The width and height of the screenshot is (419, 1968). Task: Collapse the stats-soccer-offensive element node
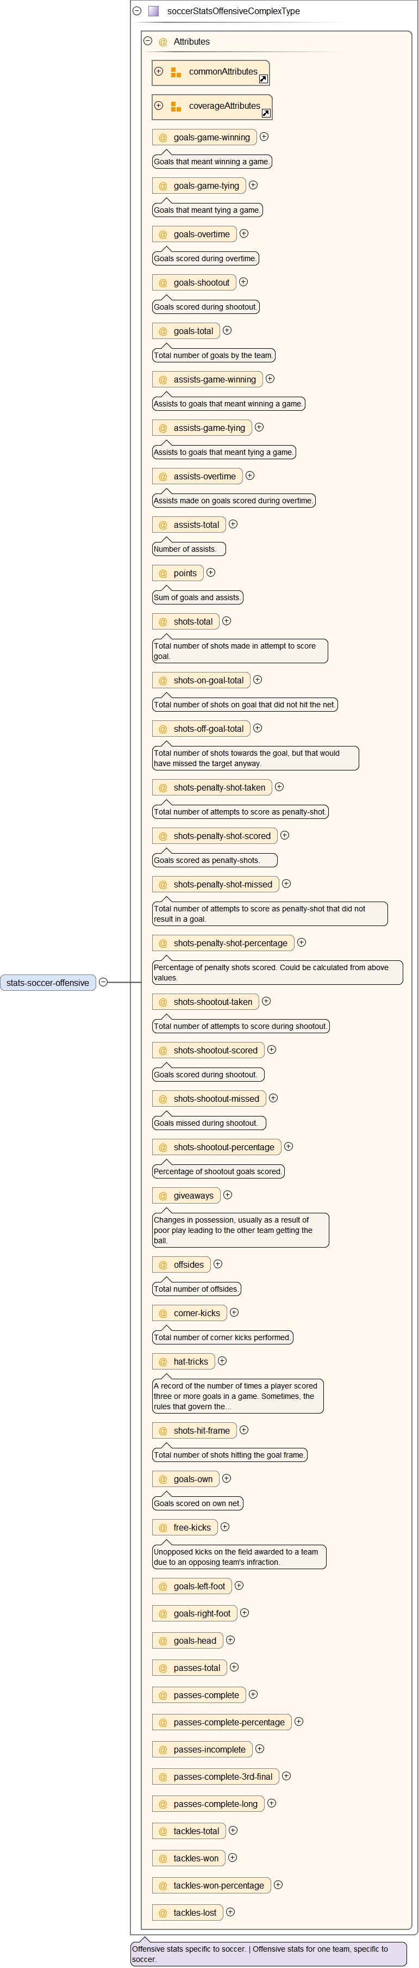[103, 983]
